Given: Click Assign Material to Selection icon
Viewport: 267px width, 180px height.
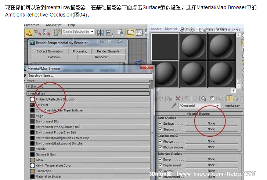Looking at the screenshot, I should pyautogui.click(x=169, y=98).
